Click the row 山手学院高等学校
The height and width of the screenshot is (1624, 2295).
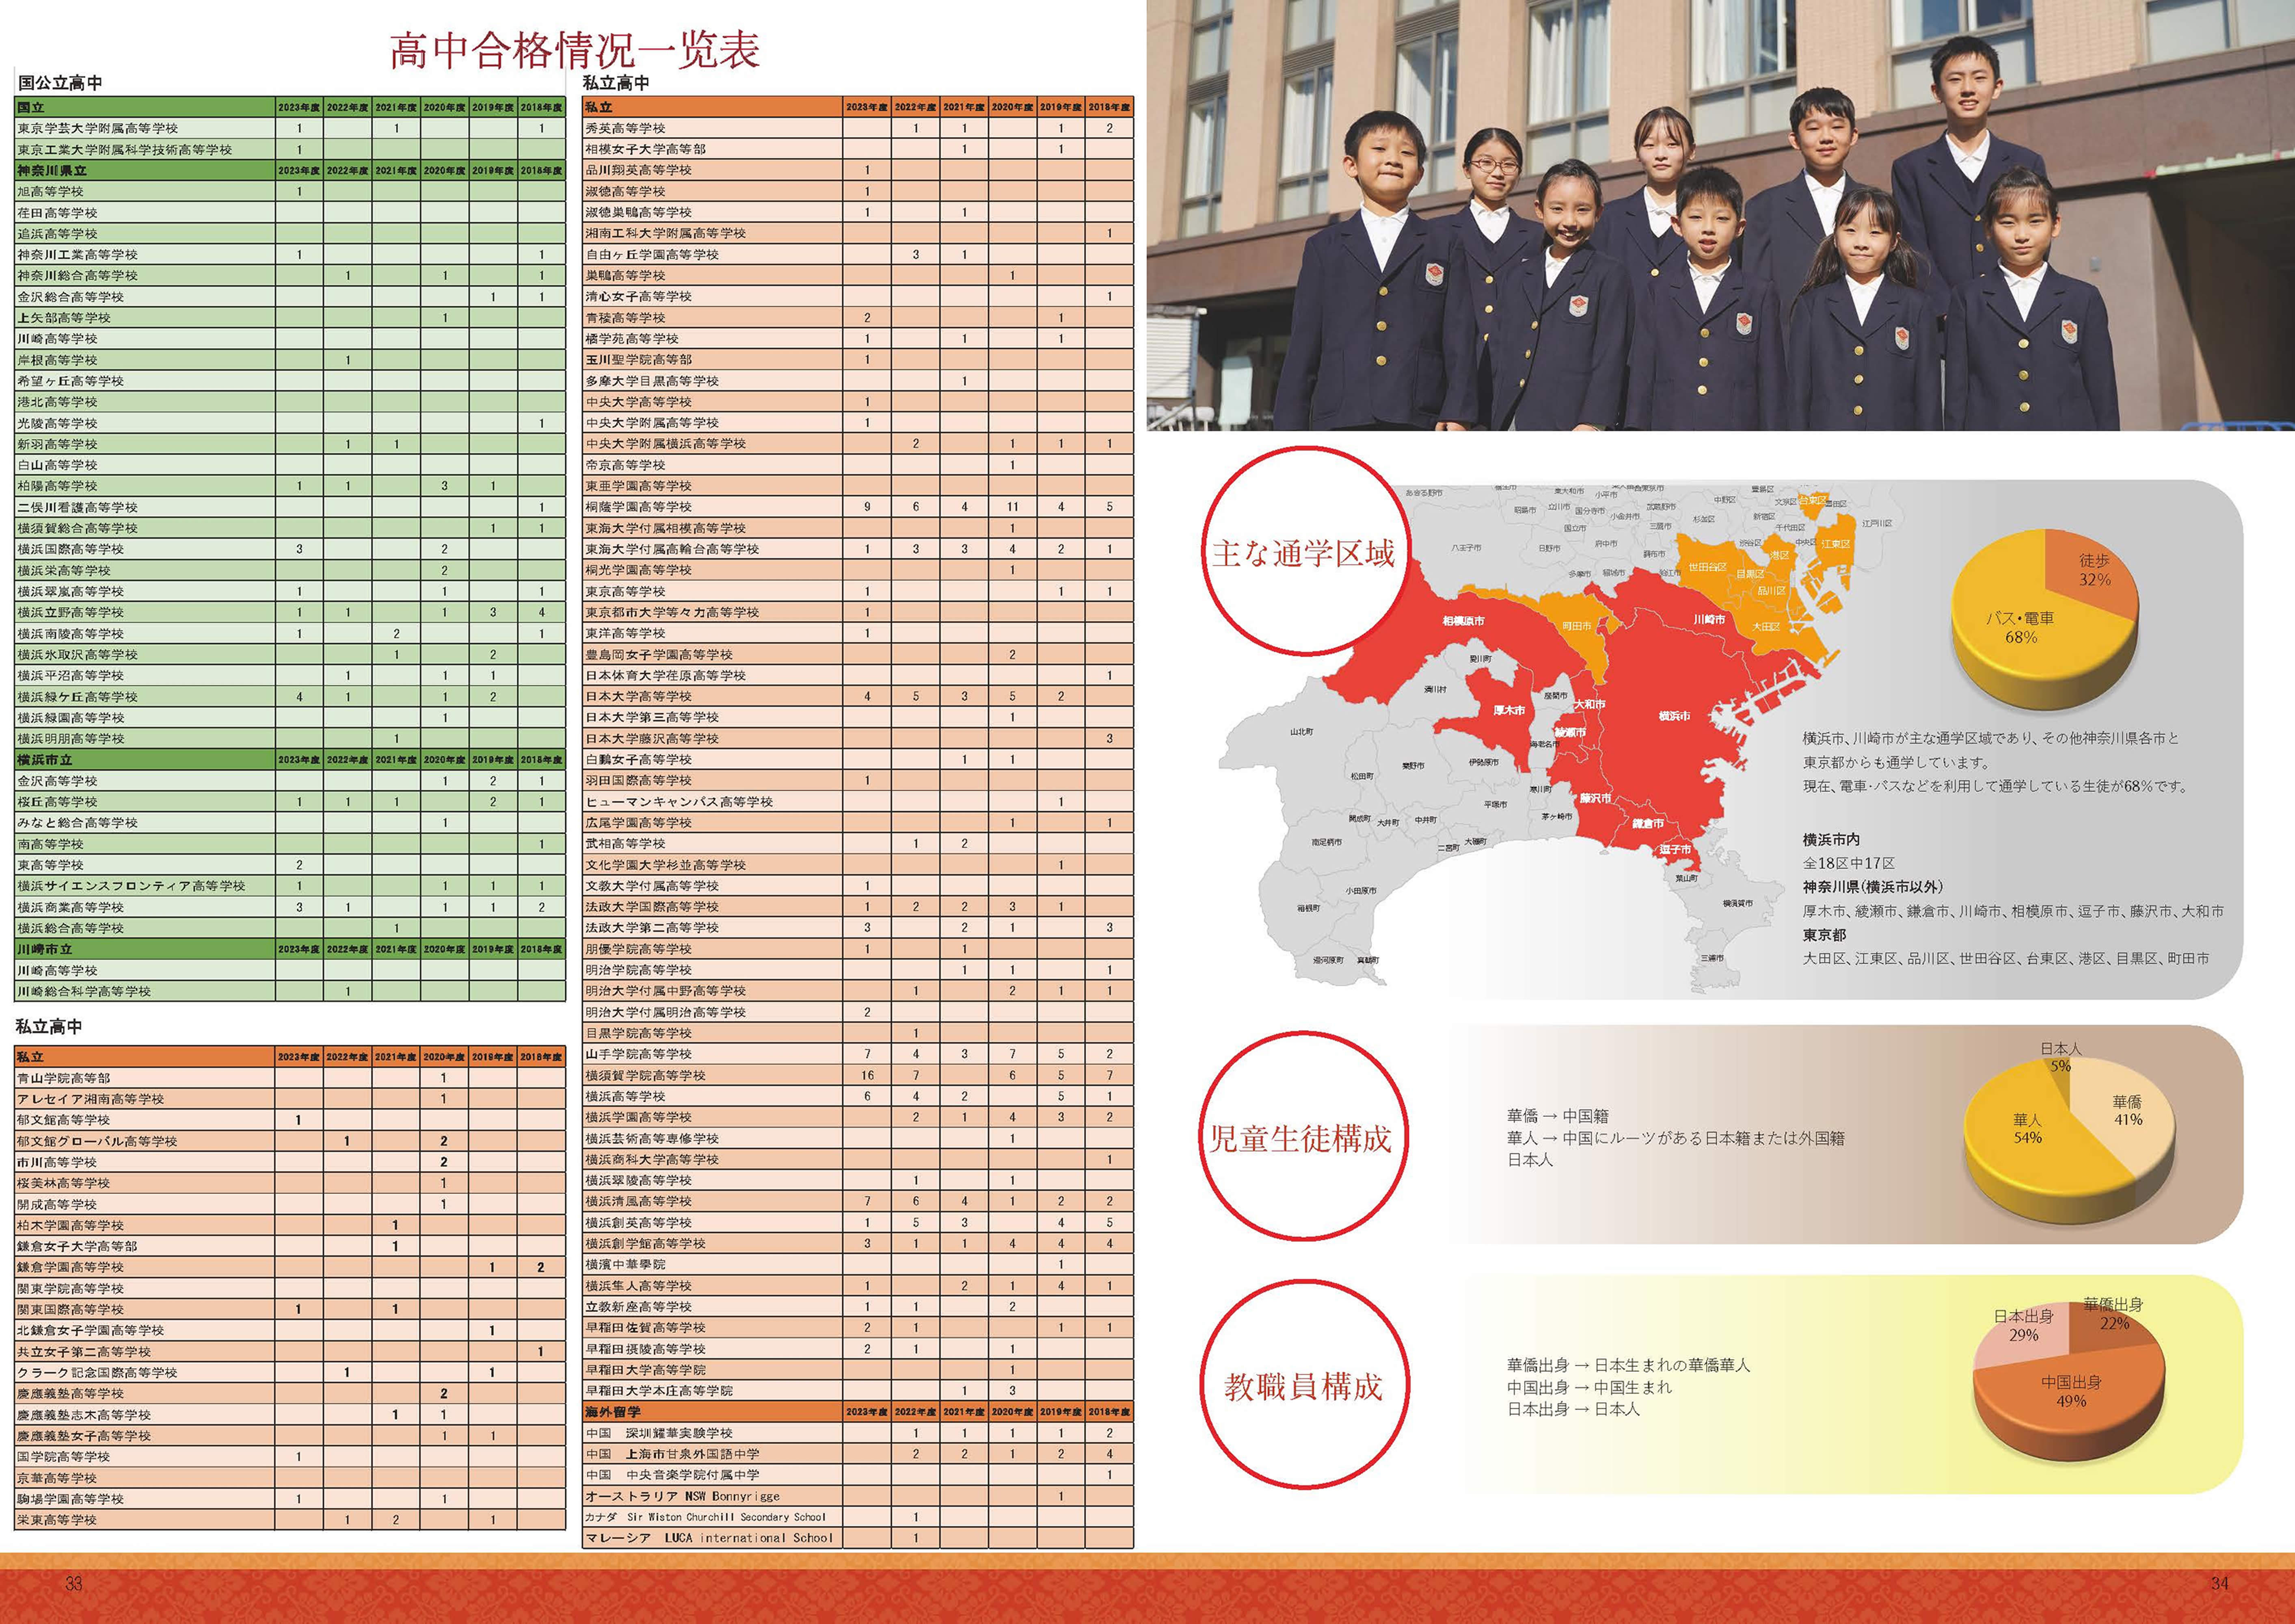858,1054
